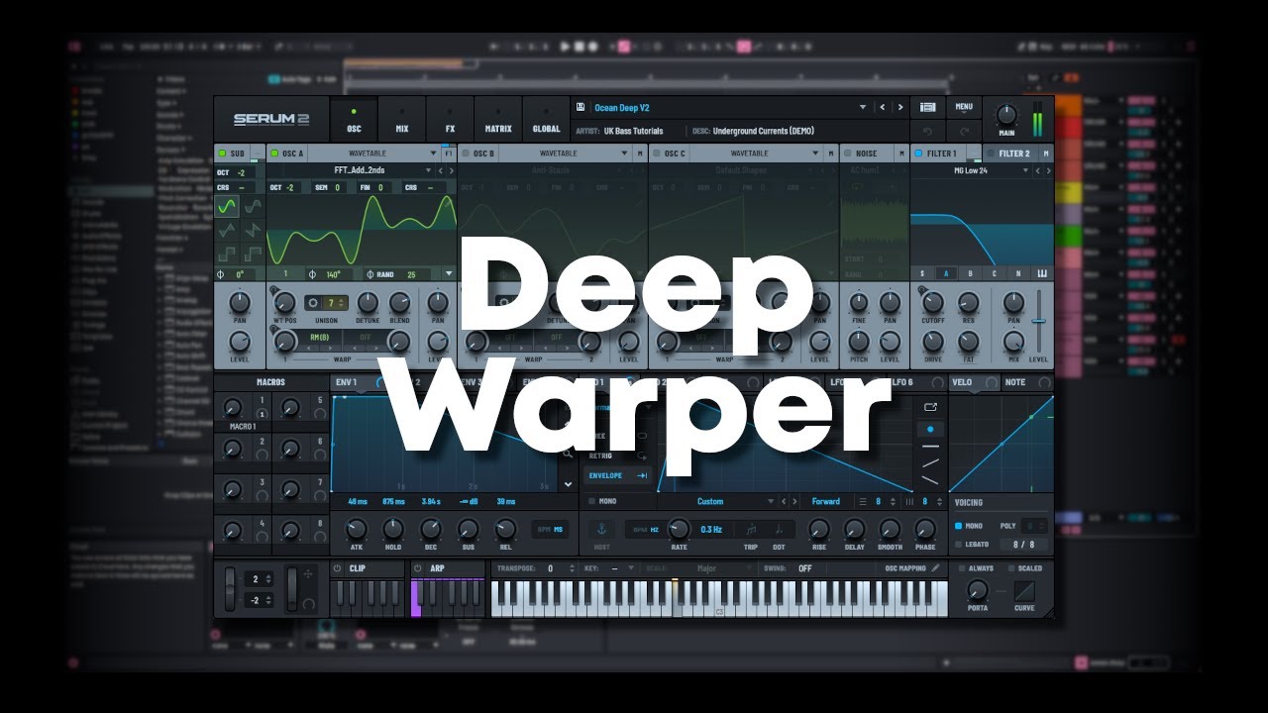Toggle MONO in the Voicing panel
Screen dimensions: 1268x713
tap(959, 526)
